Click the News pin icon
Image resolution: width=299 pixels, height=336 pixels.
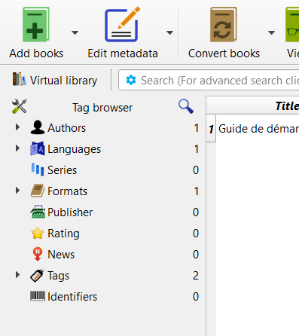(x=38, y=254)
